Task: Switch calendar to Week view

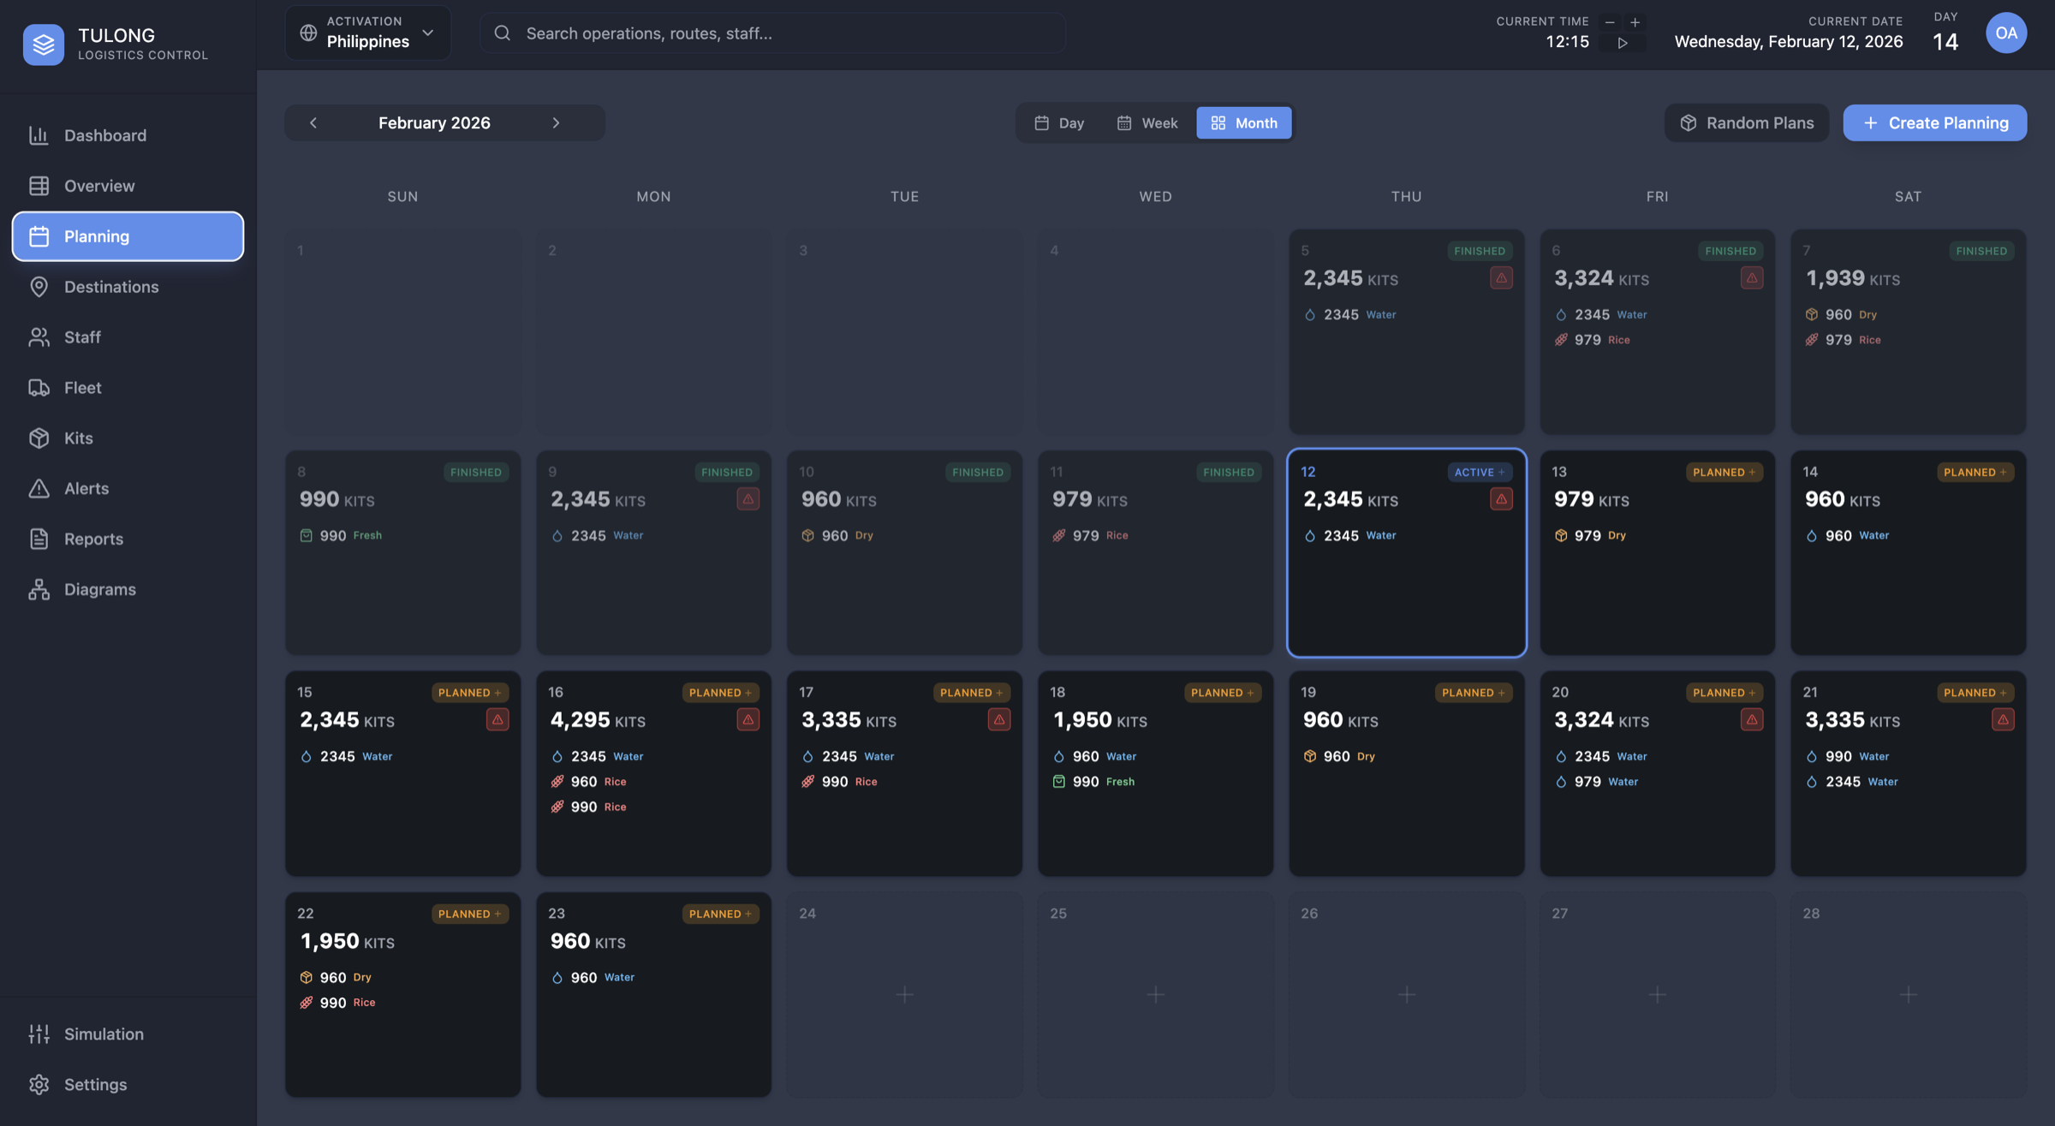Action: point(1147,122)
